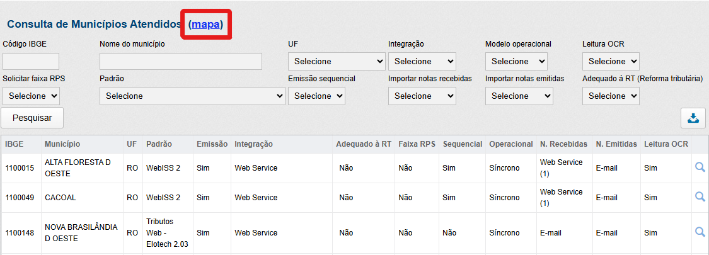
Task: Focus the Código IBGE input field
Action: click(31, 62)
